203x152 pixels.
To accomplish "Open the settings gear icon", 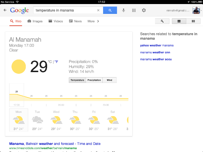I will (144, 10).
